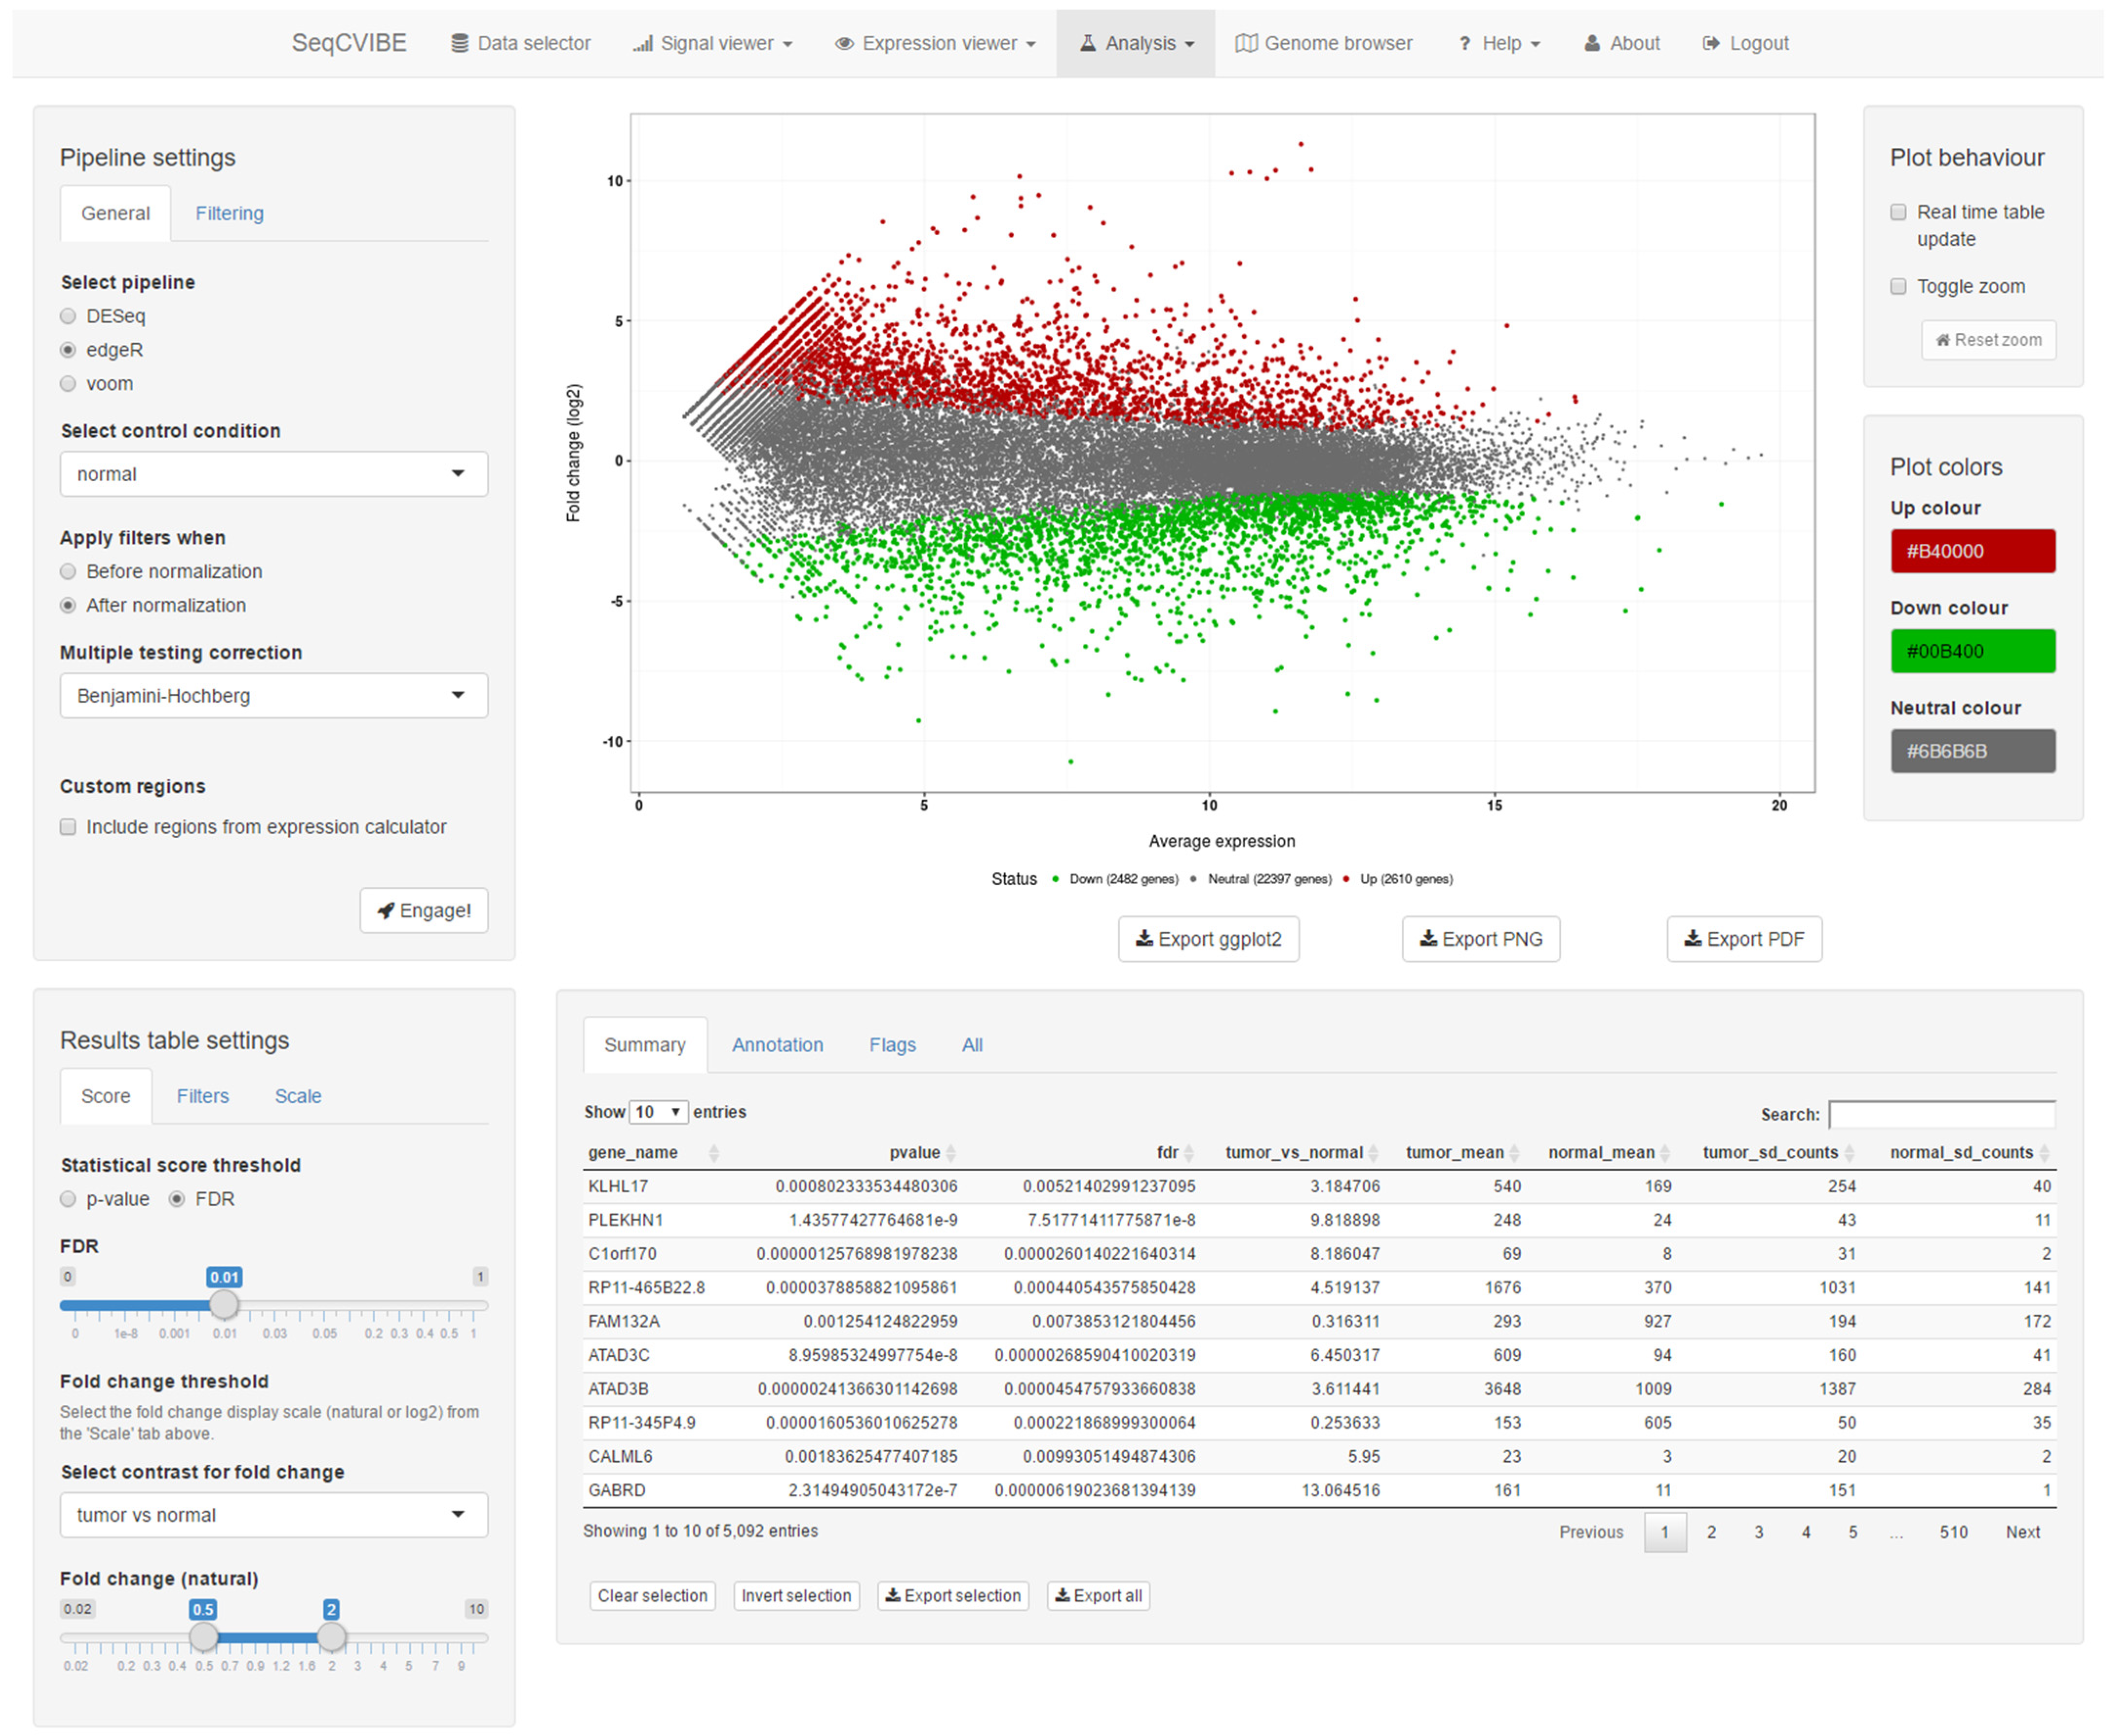2112x1736 pixels.
Task: Open the Annotation results tab
Action: click(x=777, y=1045)
